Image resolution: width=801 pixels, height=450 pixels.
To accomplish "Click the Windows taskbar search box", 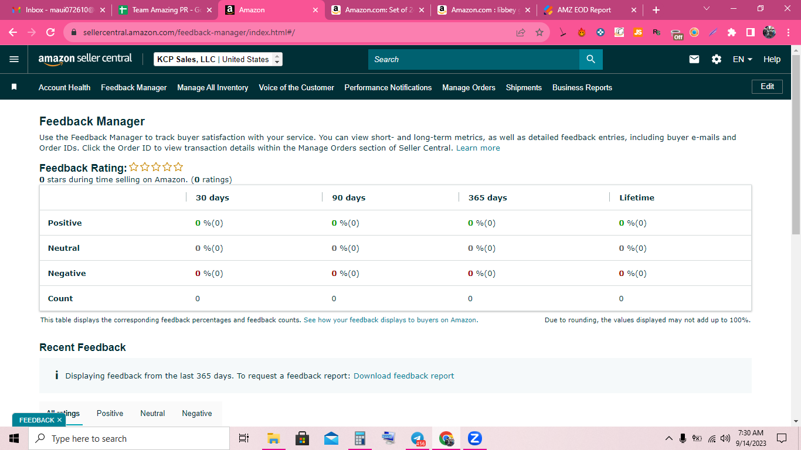I will pos(129,438).
